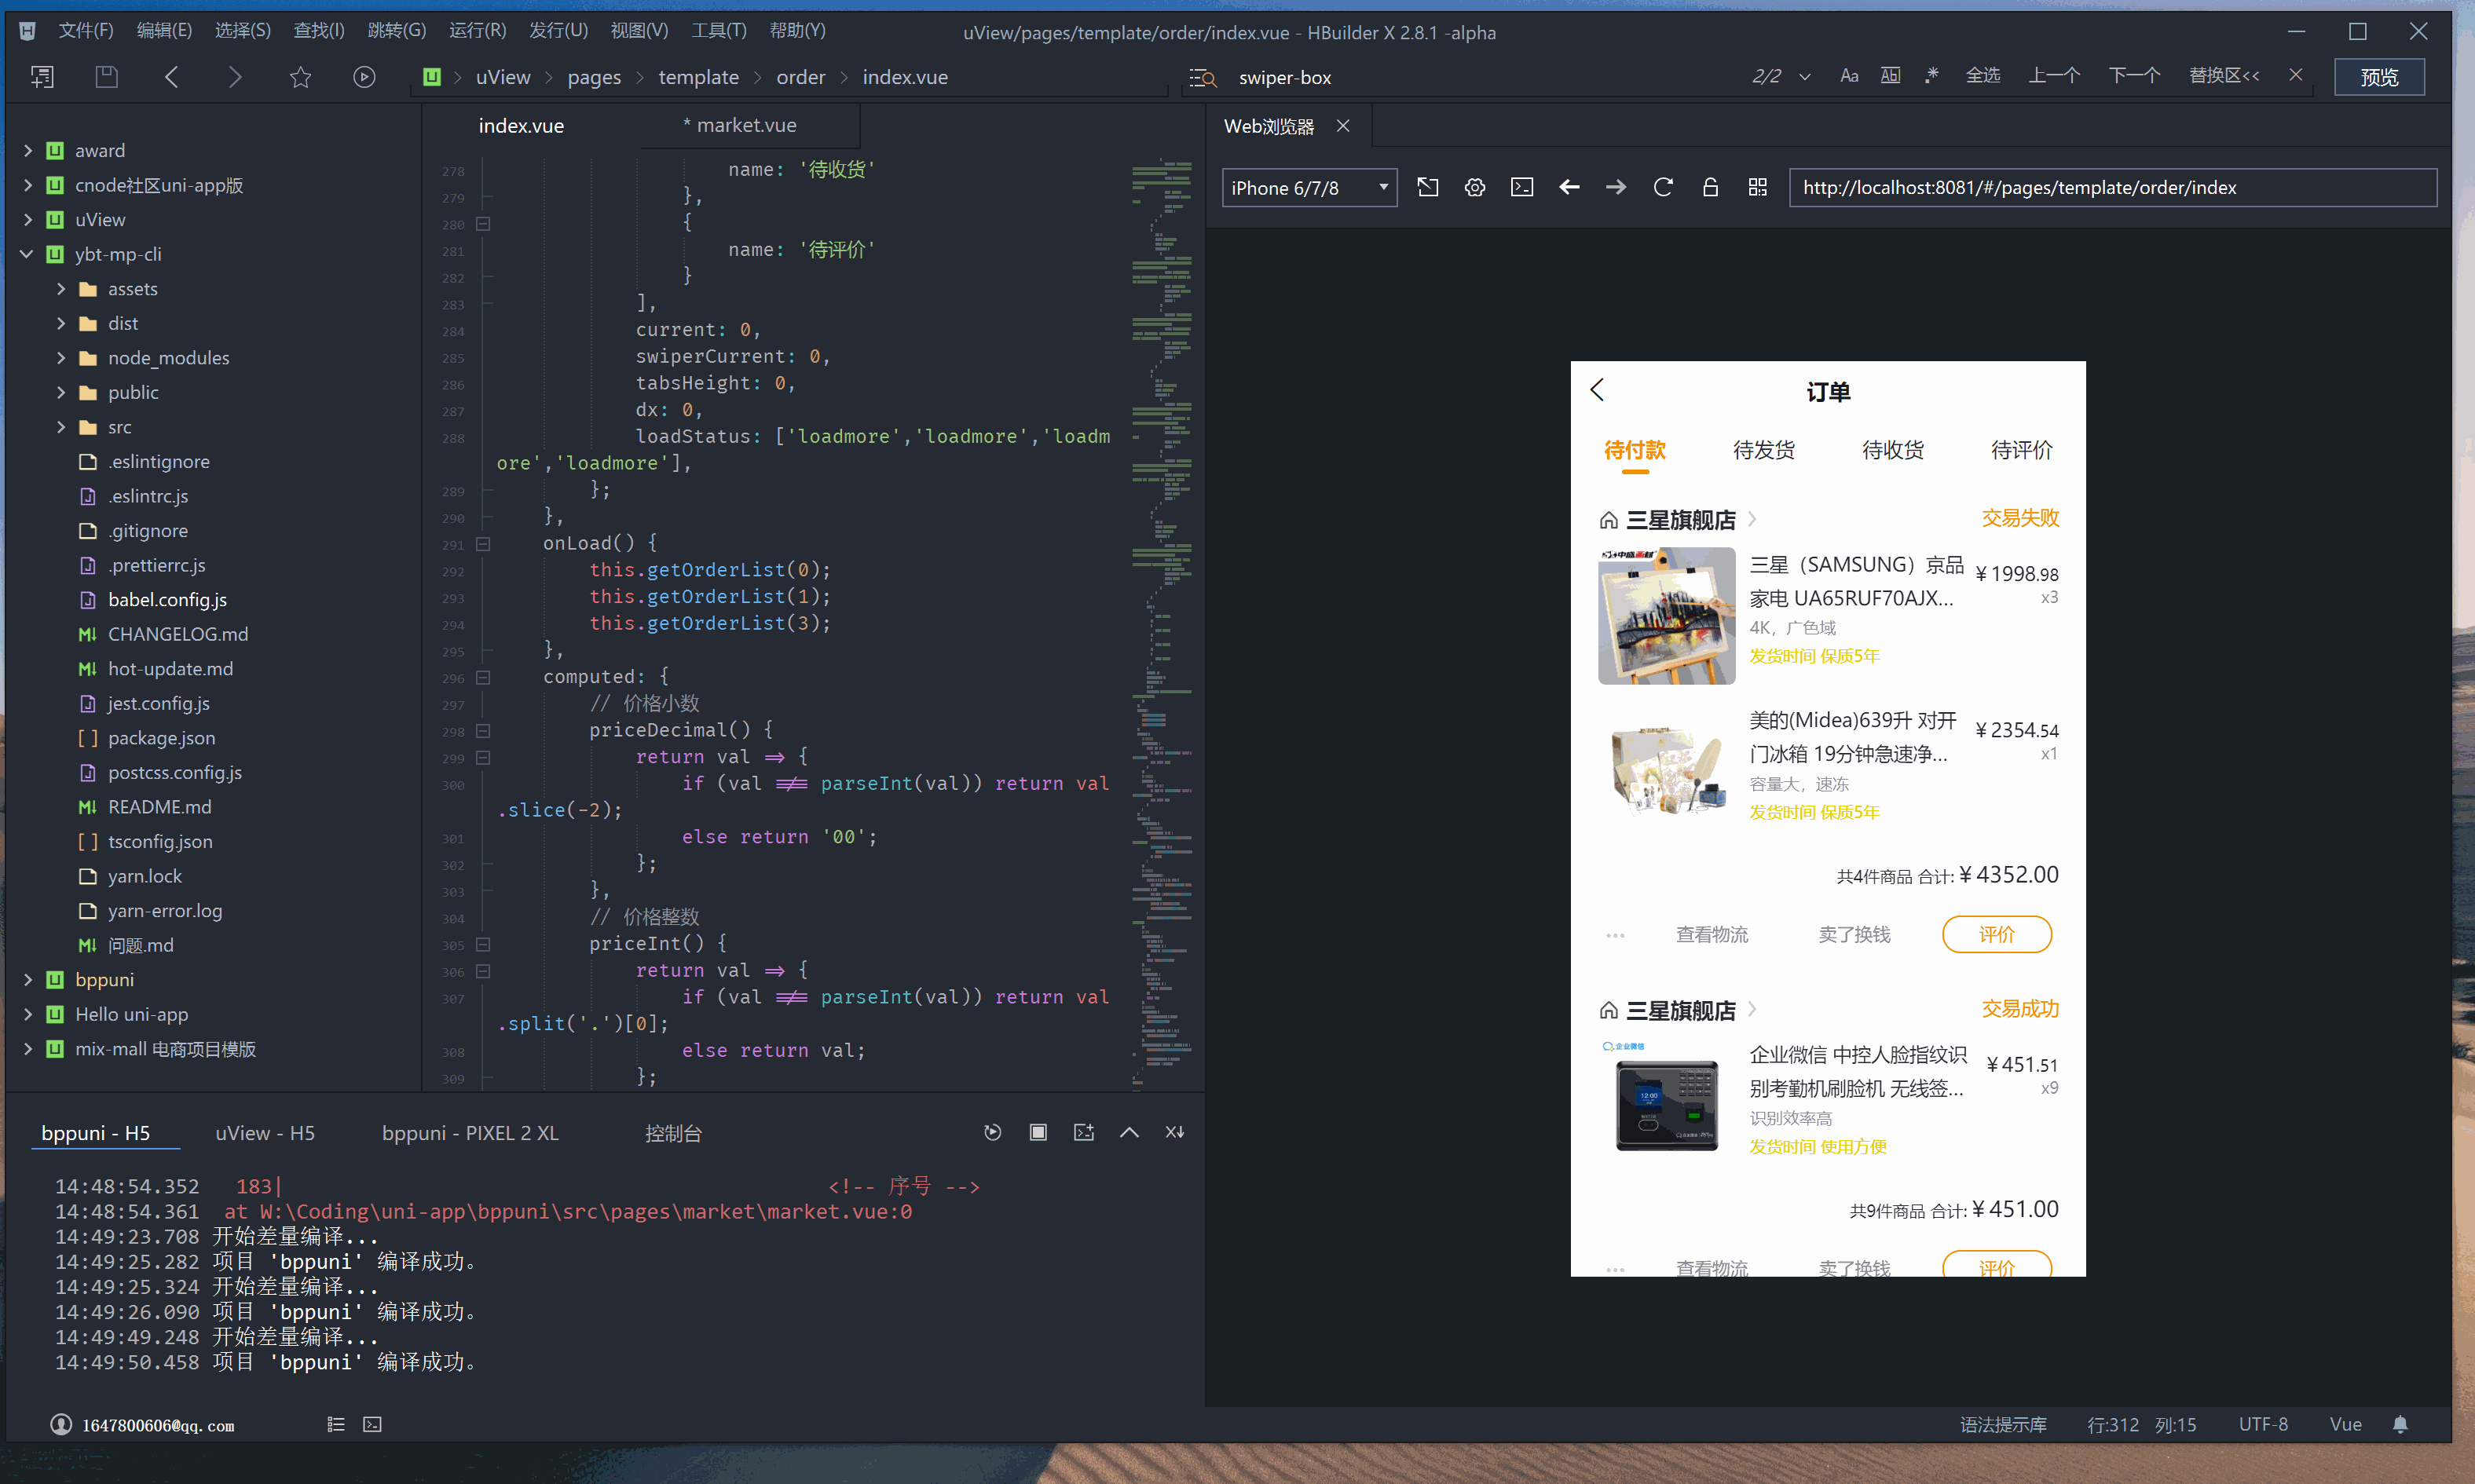Image resolution: width=2475 pixels, height=1484 pixels.
Task: Click the user account avatar icon
Action: (x=61, y=1424)
